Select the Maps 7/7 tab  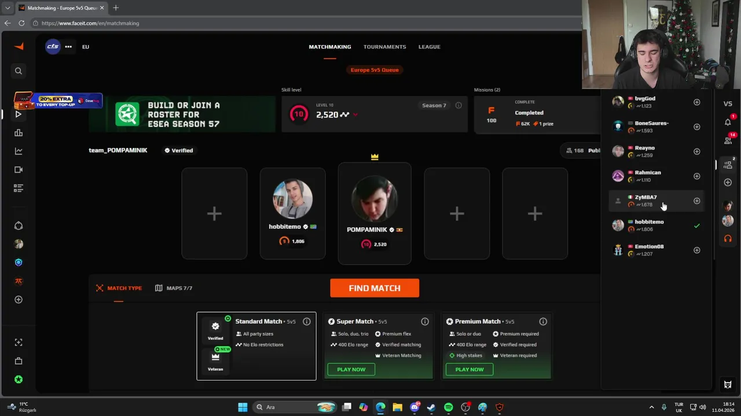(x=174, y=288)
